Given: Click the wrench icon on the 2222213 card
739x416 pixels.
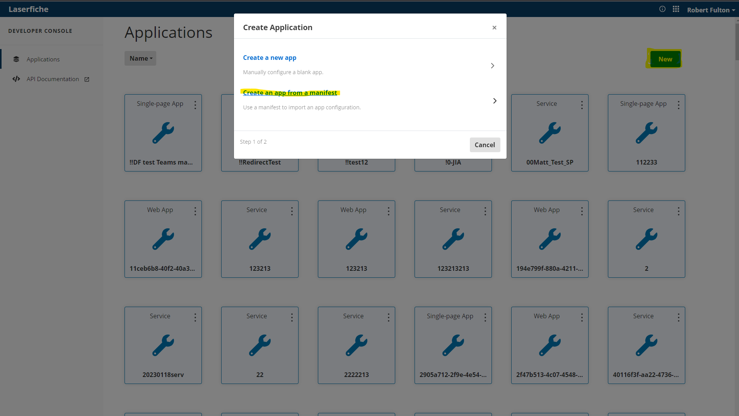Looking at the screenshot, I should pos(356,345).
